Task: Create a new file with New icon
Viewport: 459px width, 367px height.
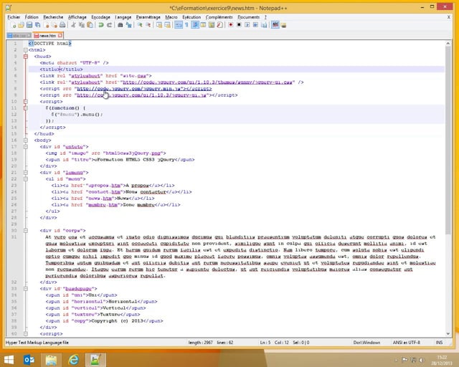Action: tap(13, 25)
